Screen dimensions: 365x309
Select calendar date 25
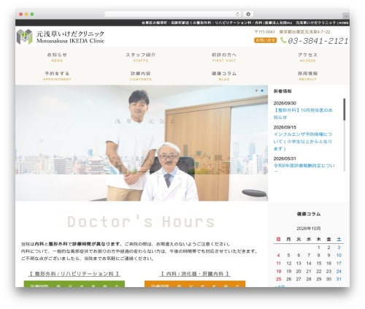[278, 279]
